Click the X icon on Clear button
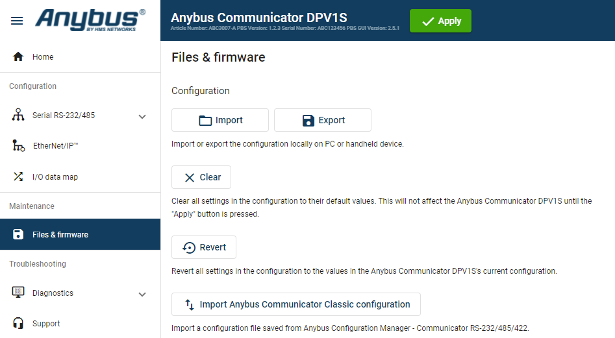 190,178
